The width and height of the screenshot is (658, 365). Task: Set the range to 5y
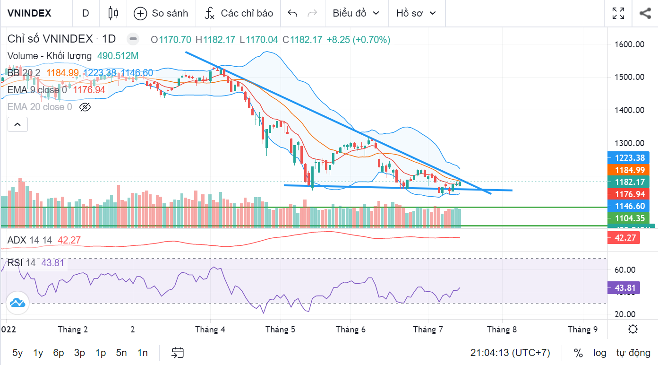coord(17,353)
